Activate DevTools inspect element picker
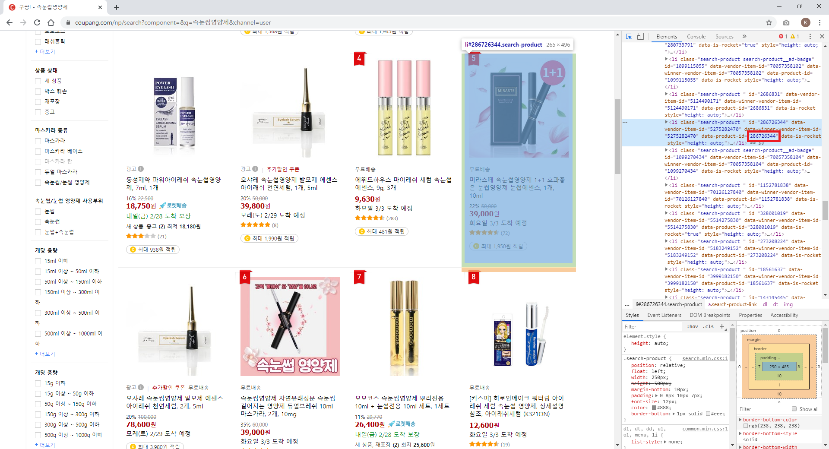This screenshot has width=829, height=449. (x=629, y=37)
